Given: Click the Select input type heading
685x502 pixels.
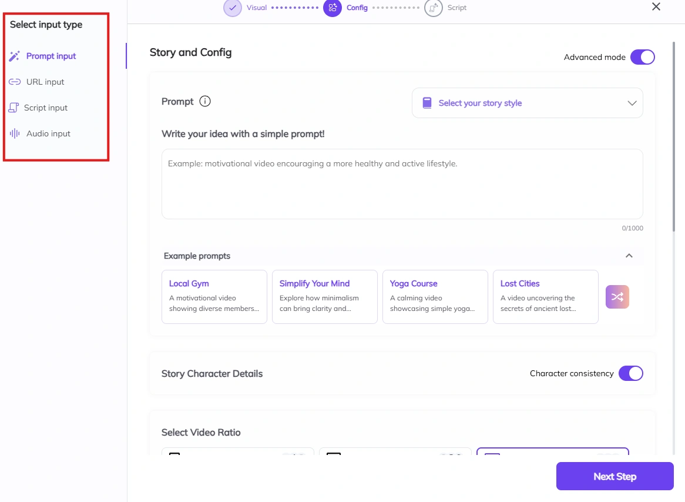Looking at the screenshot, I should [x=46, y=25].
